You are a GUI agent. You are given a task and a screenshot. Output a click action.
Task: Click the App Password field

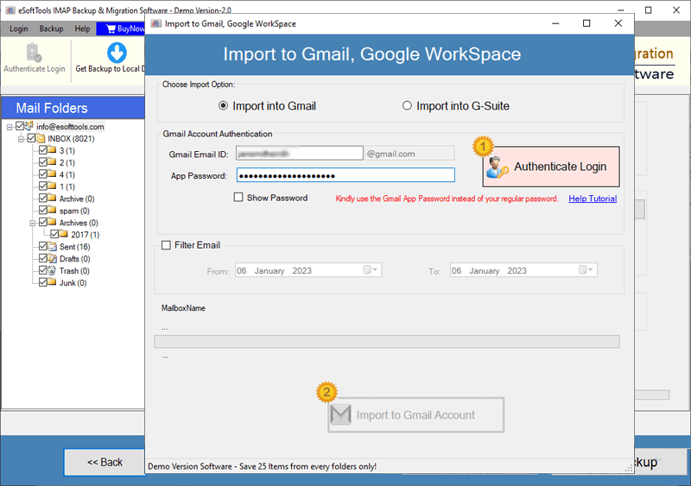pos(345,175)
